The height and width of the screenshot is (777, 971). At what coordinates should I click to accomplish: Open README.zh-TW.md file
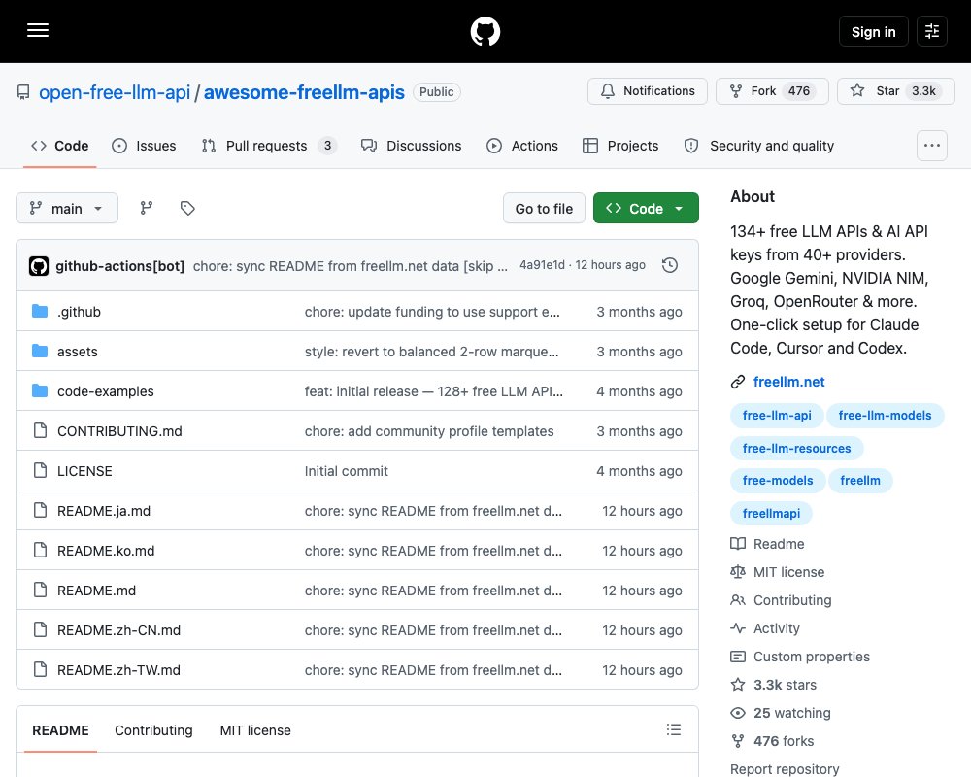click(x=118, y=670)
